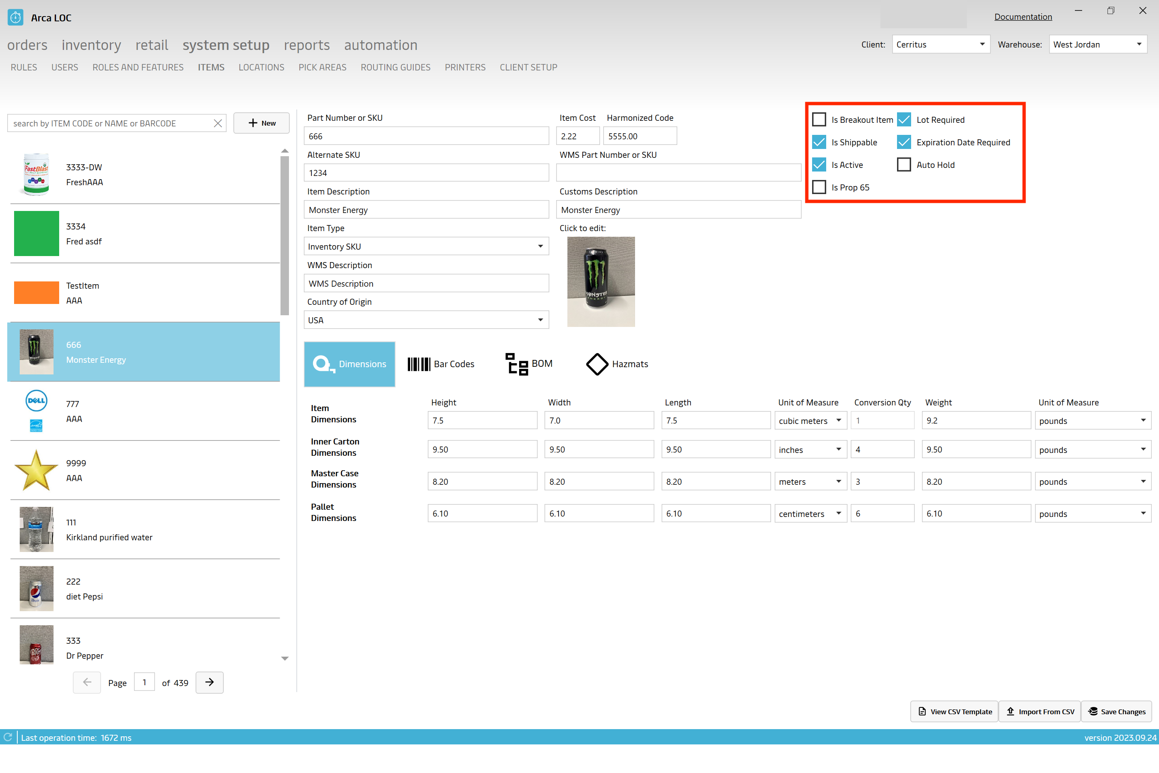
Task: Open Pallet centimeters unit dropdown
Action: pos(810,514)
